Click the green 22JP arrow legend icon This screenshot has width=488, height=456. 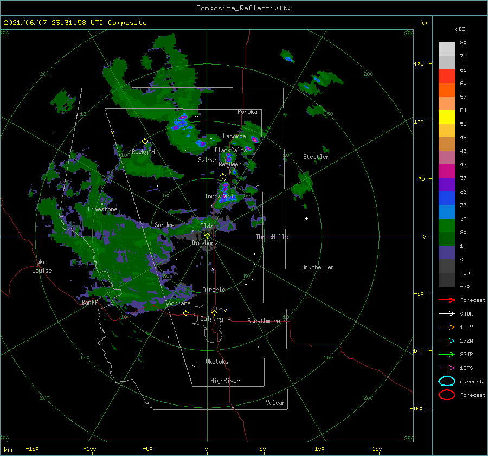coord(447,354)
